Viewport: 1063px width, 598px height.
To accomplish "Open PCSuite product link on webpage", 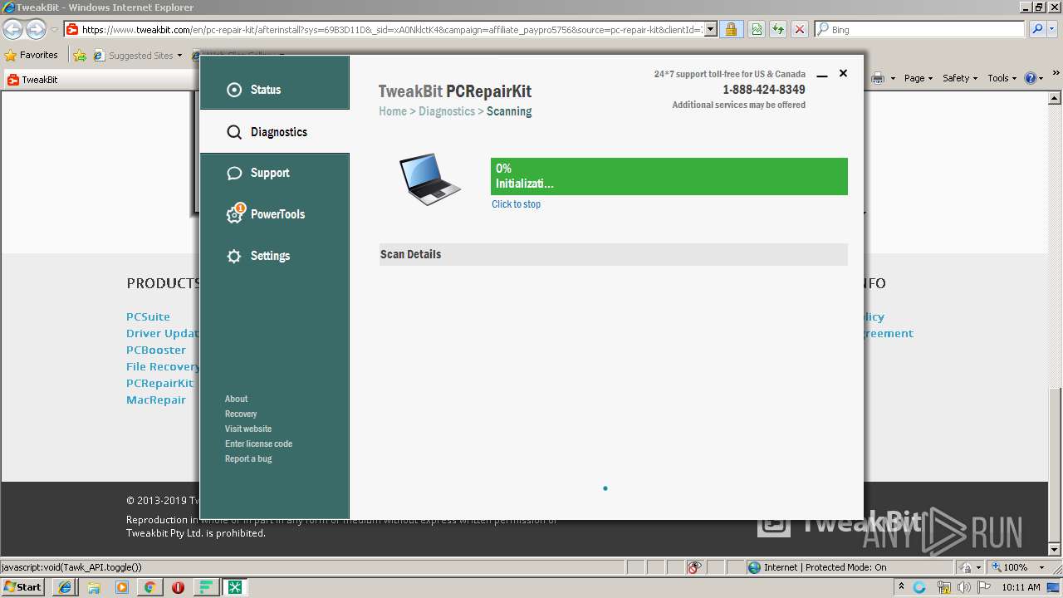I will [148, 316].
